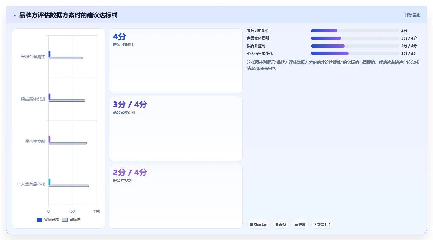The image size is (433, 240).
Task: Click chart axis label 个人信息最小化
Action: (31, 184)
